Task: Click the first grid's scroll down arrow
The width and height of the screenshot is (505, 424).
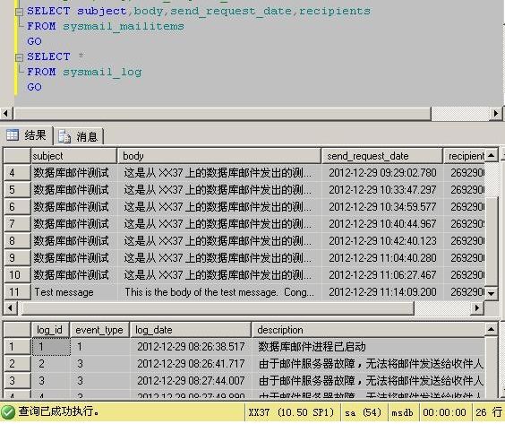Action: (x=492, y=293)
